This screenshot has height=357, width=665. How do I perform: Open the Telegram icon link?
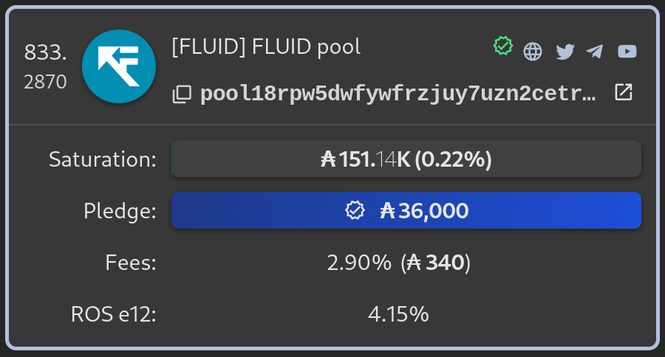595,52
